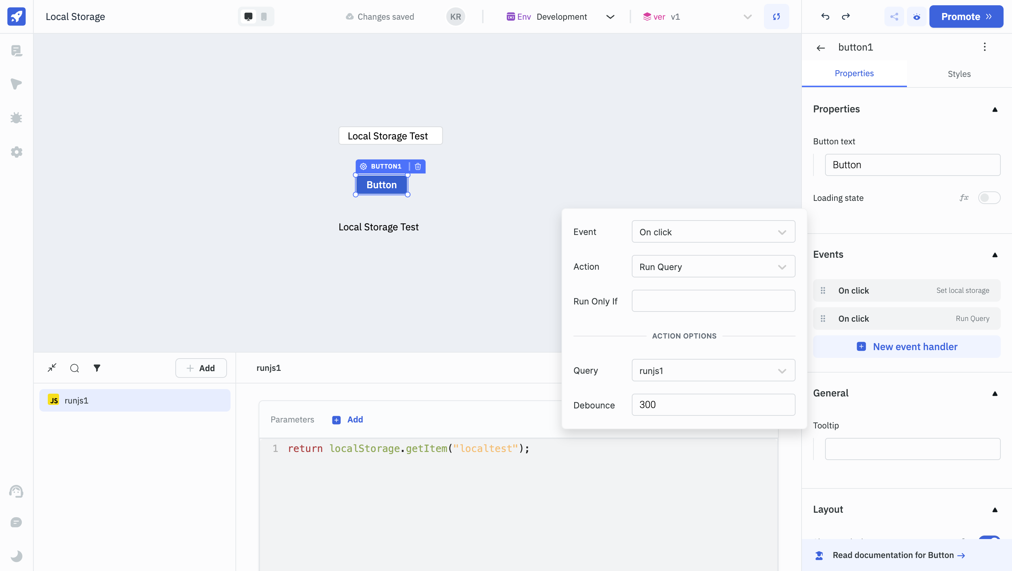Click the back arrow in properties panel

(820, 47)
